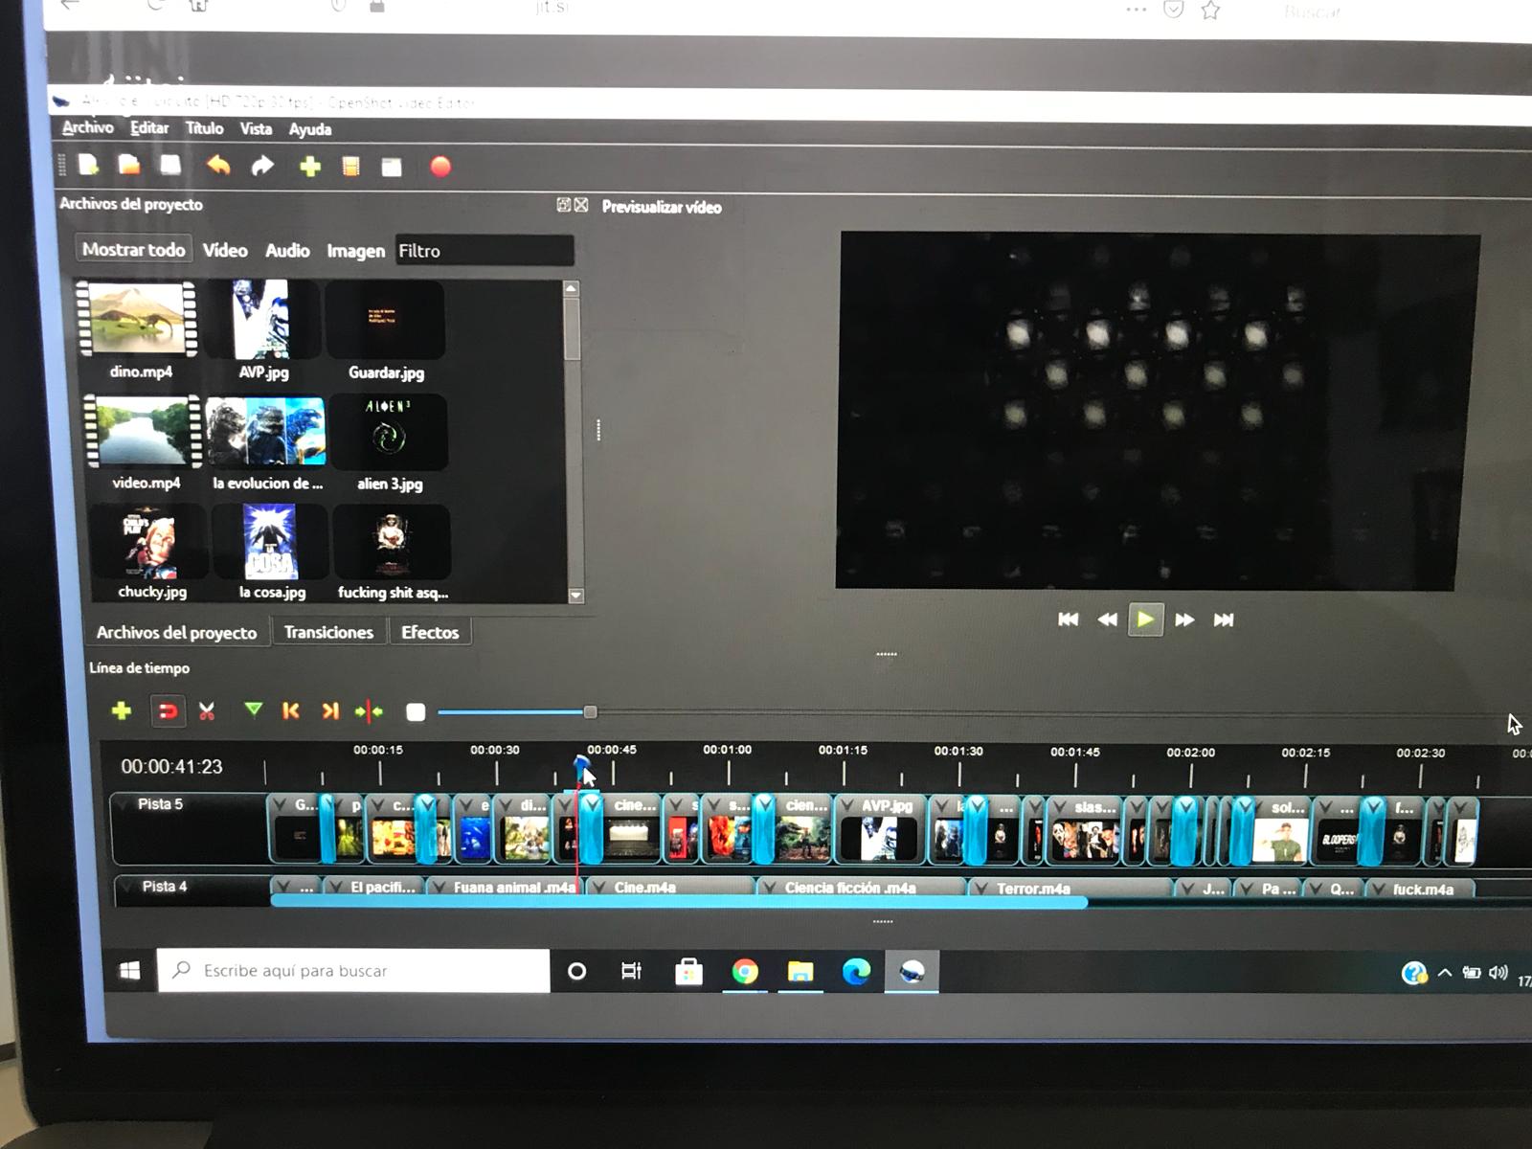Toggle the magnet snapping button
Viewport: 1532px width, 1149px height.
click(167, 710)
